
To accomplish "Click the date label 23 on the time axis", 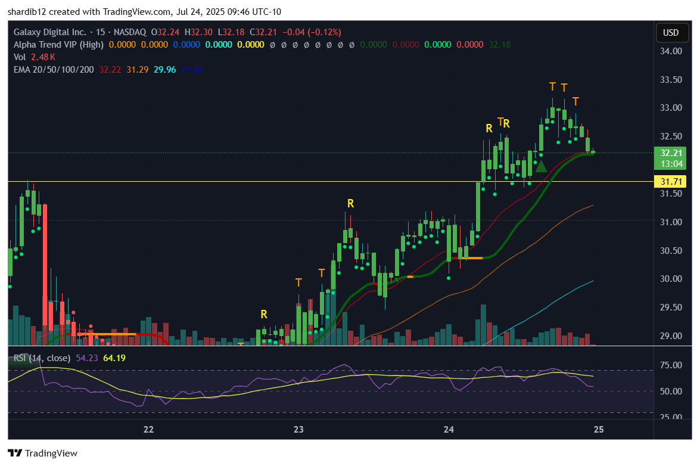I will (x=298, y=430).
